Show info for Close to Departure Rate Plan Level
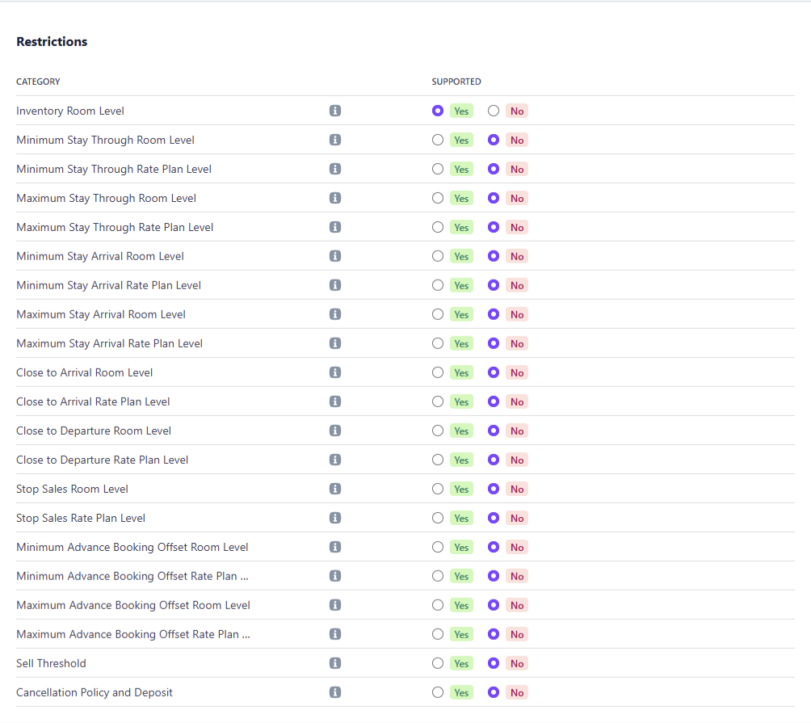The height and width of the screenshot is (723, 811). [335, 460]
